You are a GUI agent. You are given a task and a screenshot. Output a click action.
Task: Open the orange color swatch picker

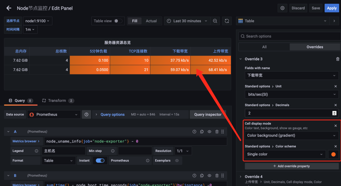(333, 154)
